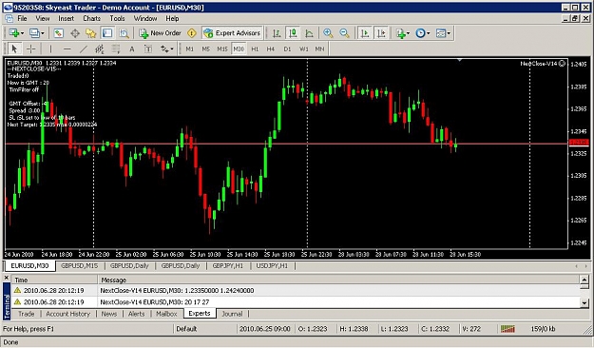This screenshot has height=348, width=594.
Task: Toggle Chart Shift icon
Action: tap(381, 33)
